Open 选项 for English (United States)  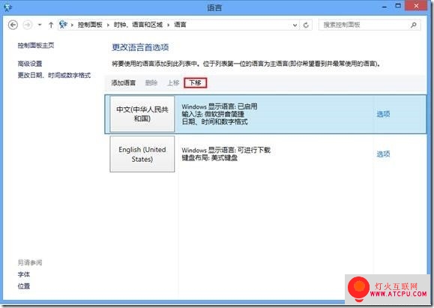click(383, 154)
